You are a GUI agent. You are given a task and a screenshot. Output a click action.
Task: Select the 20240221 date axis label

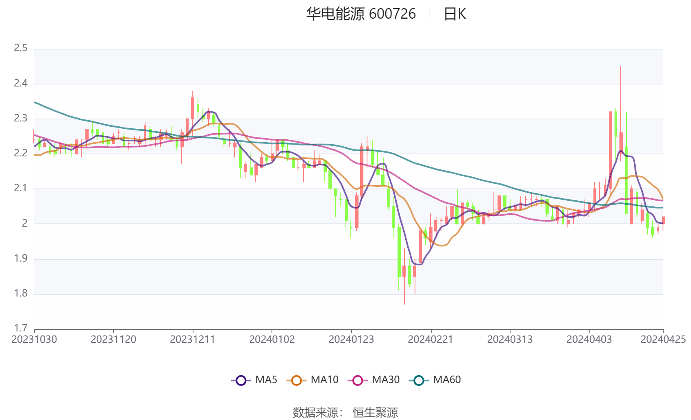(430, 340)
